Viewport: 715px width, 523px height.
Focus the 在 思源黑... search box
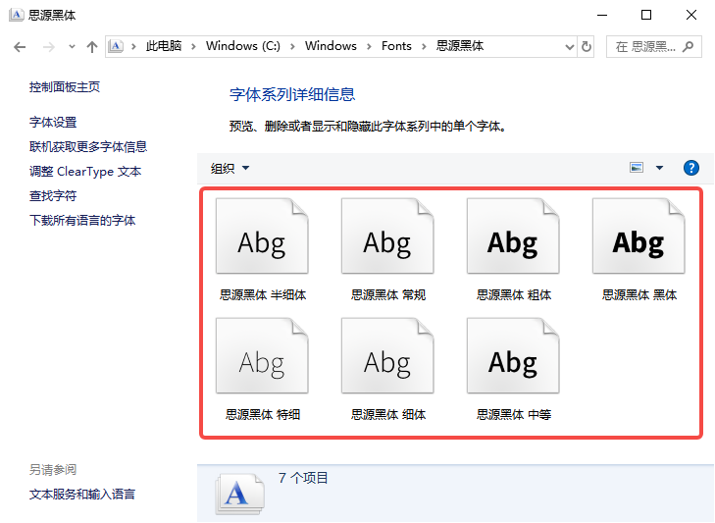click(654, 46)
